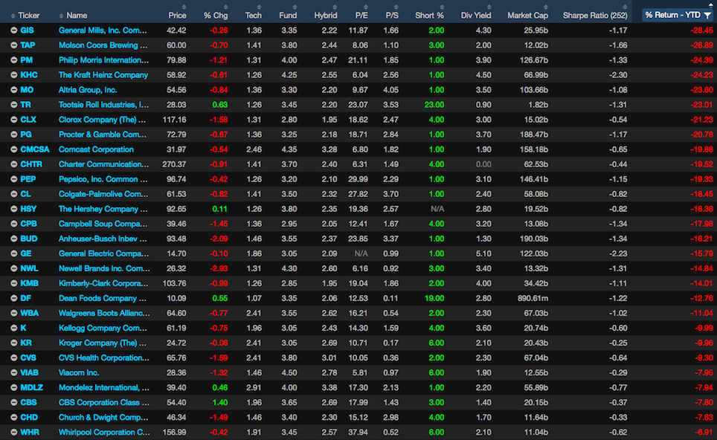Viewport: 717px width, 440px height.
Task: Remove CMCSA using the minus icon
Action: click(13, 149)
